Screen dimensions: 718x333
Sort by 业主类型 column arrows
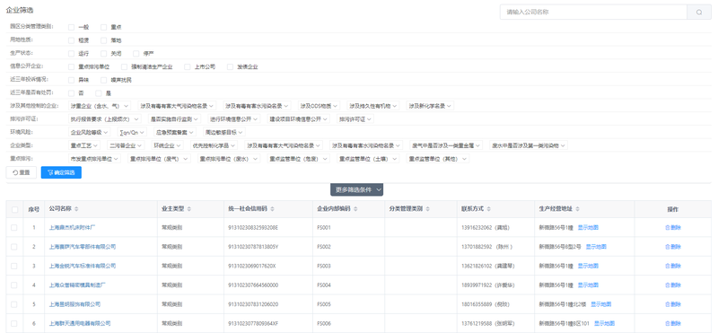click(189, 209)
